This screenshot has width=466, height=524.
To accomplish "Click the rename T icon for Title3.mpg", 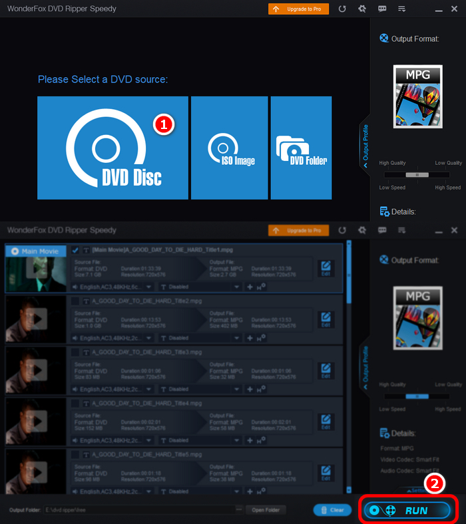I will [x=86, y=352].
